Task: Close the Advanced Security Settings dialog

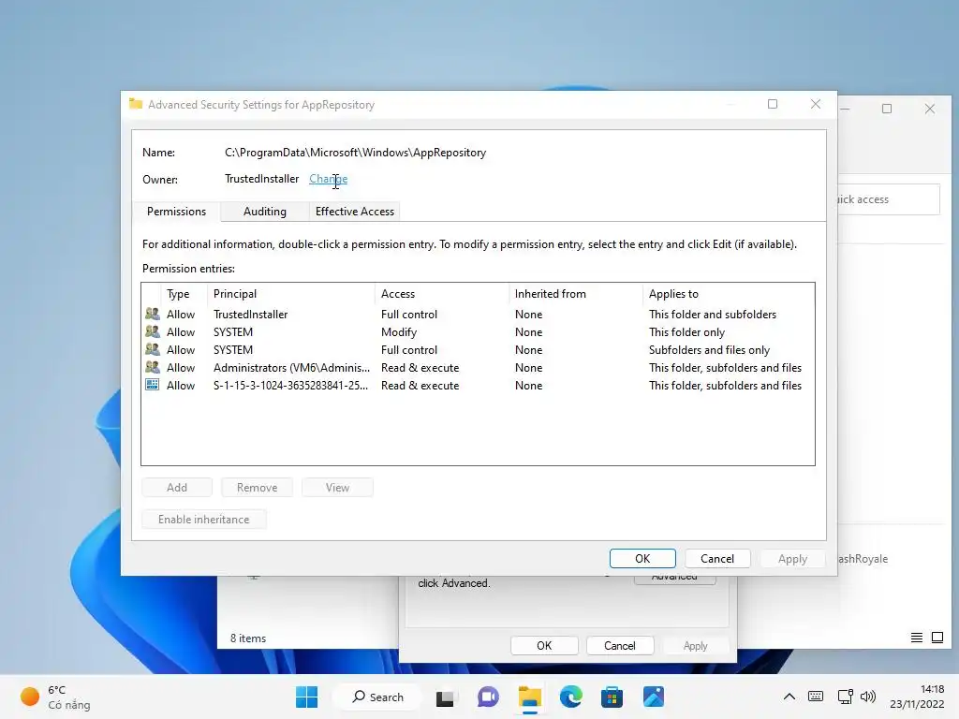Action: tap(816, 104)
